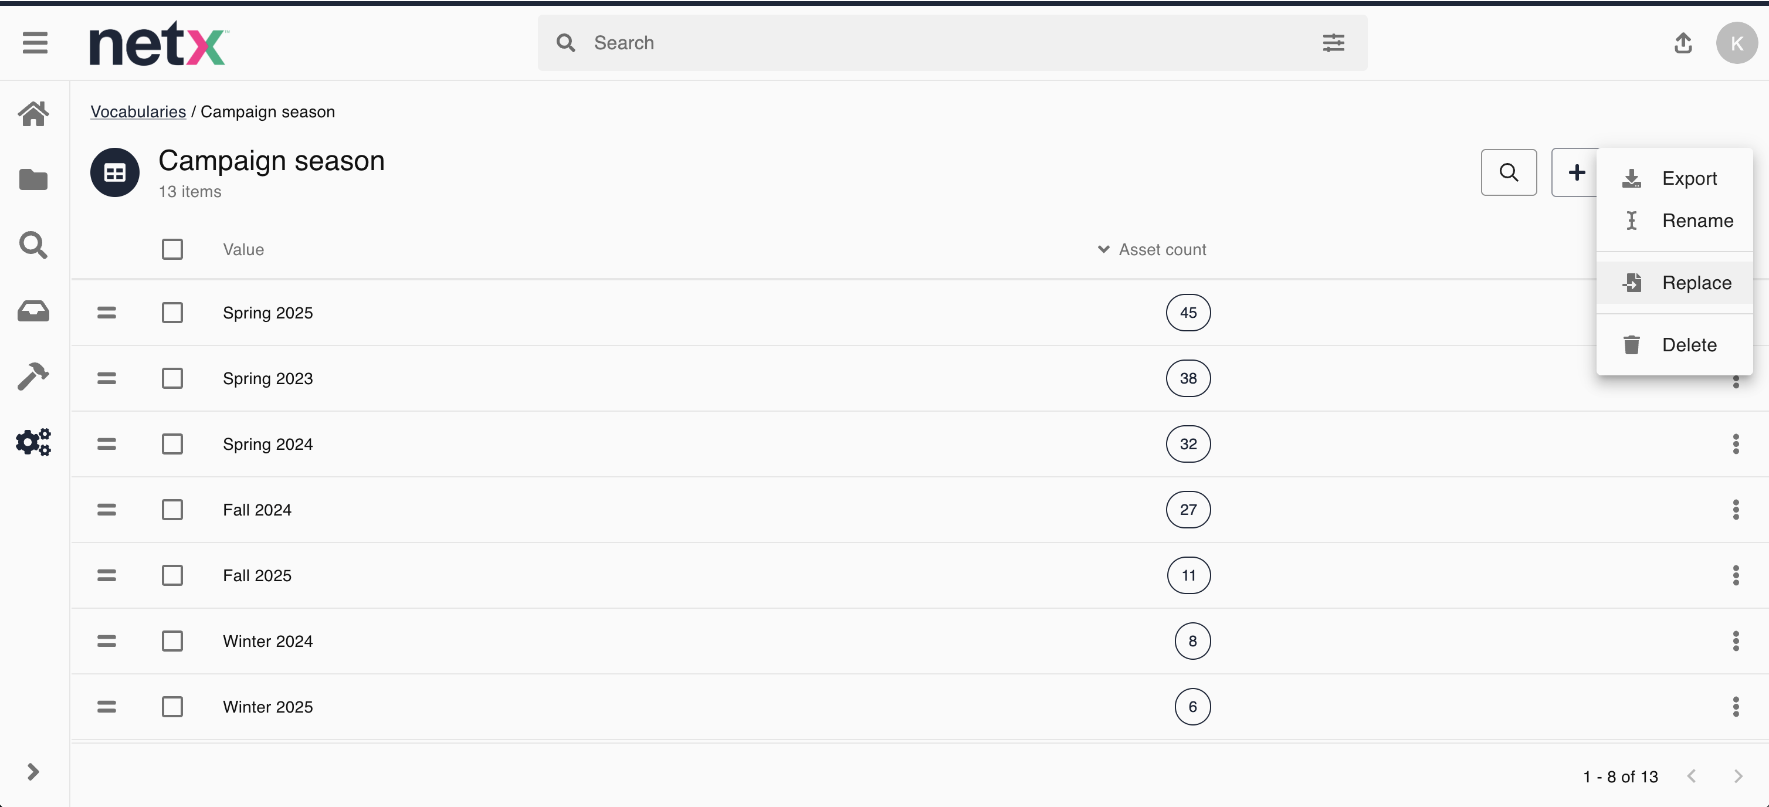Open Winter 2024 row options menu
Image resolution: width=1769 pixels, height=807 pixels.
(1736, 641)
